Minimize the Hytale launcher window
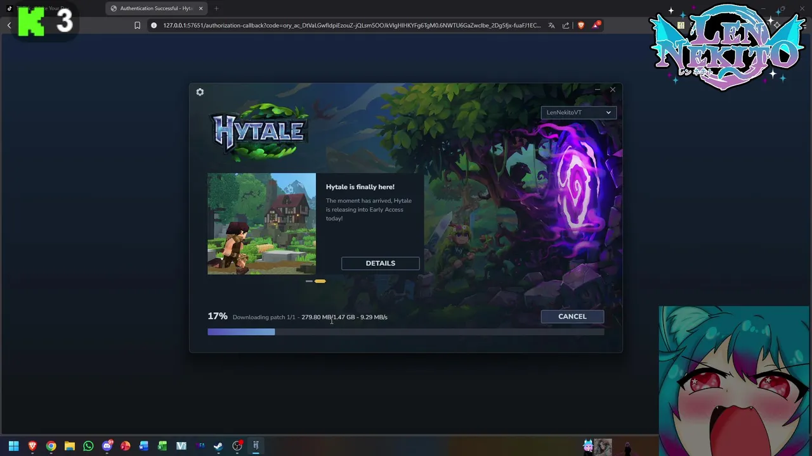 pos(597,90)
